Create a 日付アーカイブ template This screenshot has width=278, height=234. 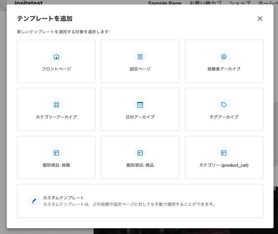(x=140, y=109)
